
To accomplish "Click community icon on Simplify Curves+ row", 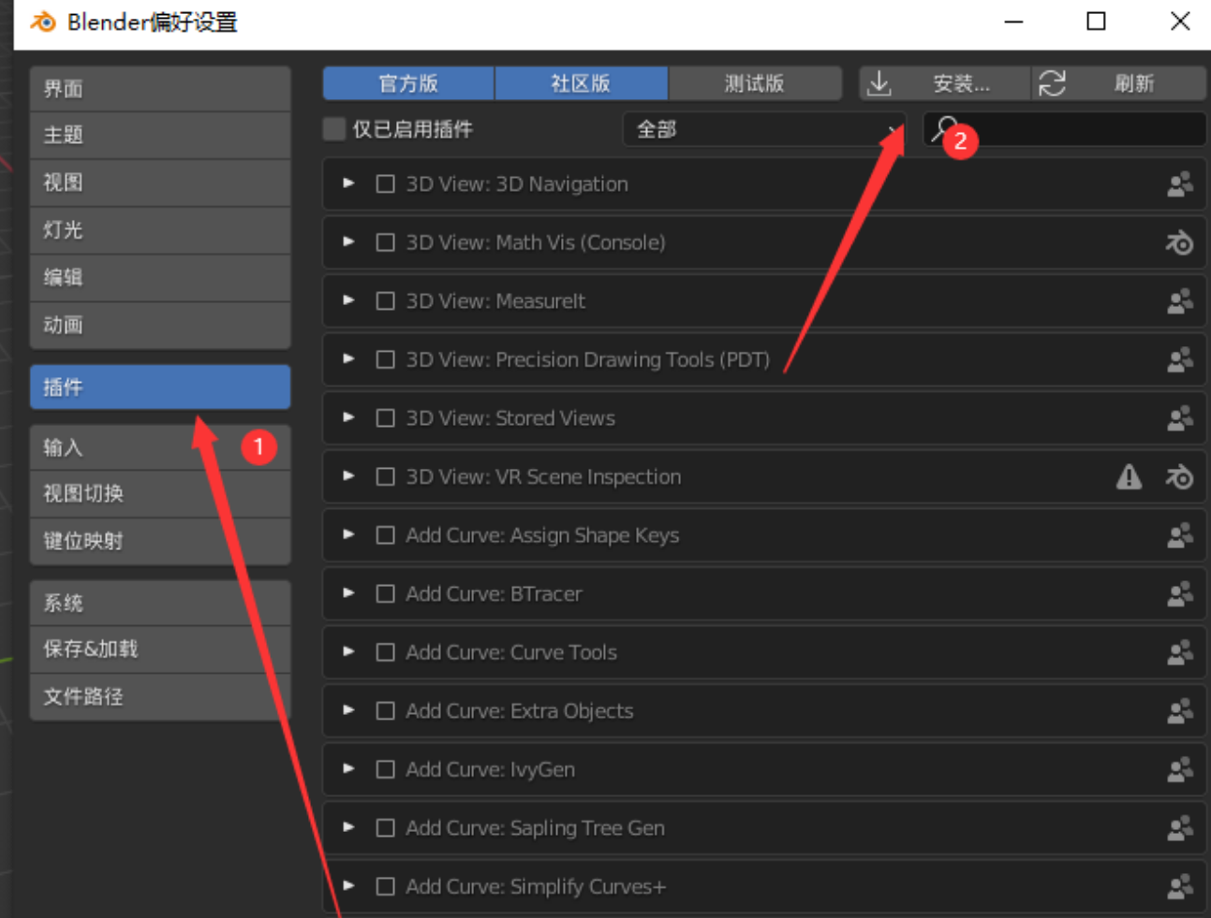I will (1180, 886).
